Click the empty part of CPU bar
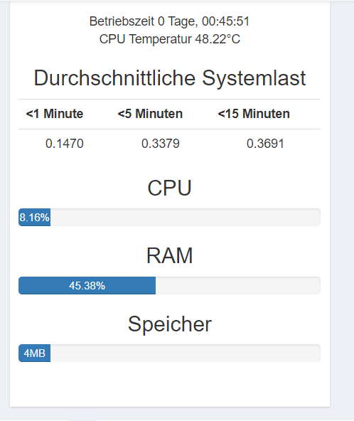Viewport: 354px width, 421px height. coord(186,217)
